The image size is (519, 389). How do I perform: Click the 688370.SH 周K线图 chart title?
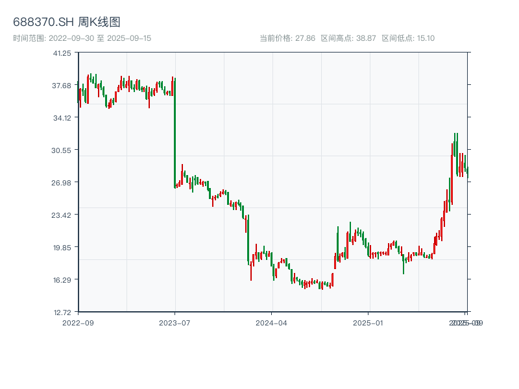67,23
